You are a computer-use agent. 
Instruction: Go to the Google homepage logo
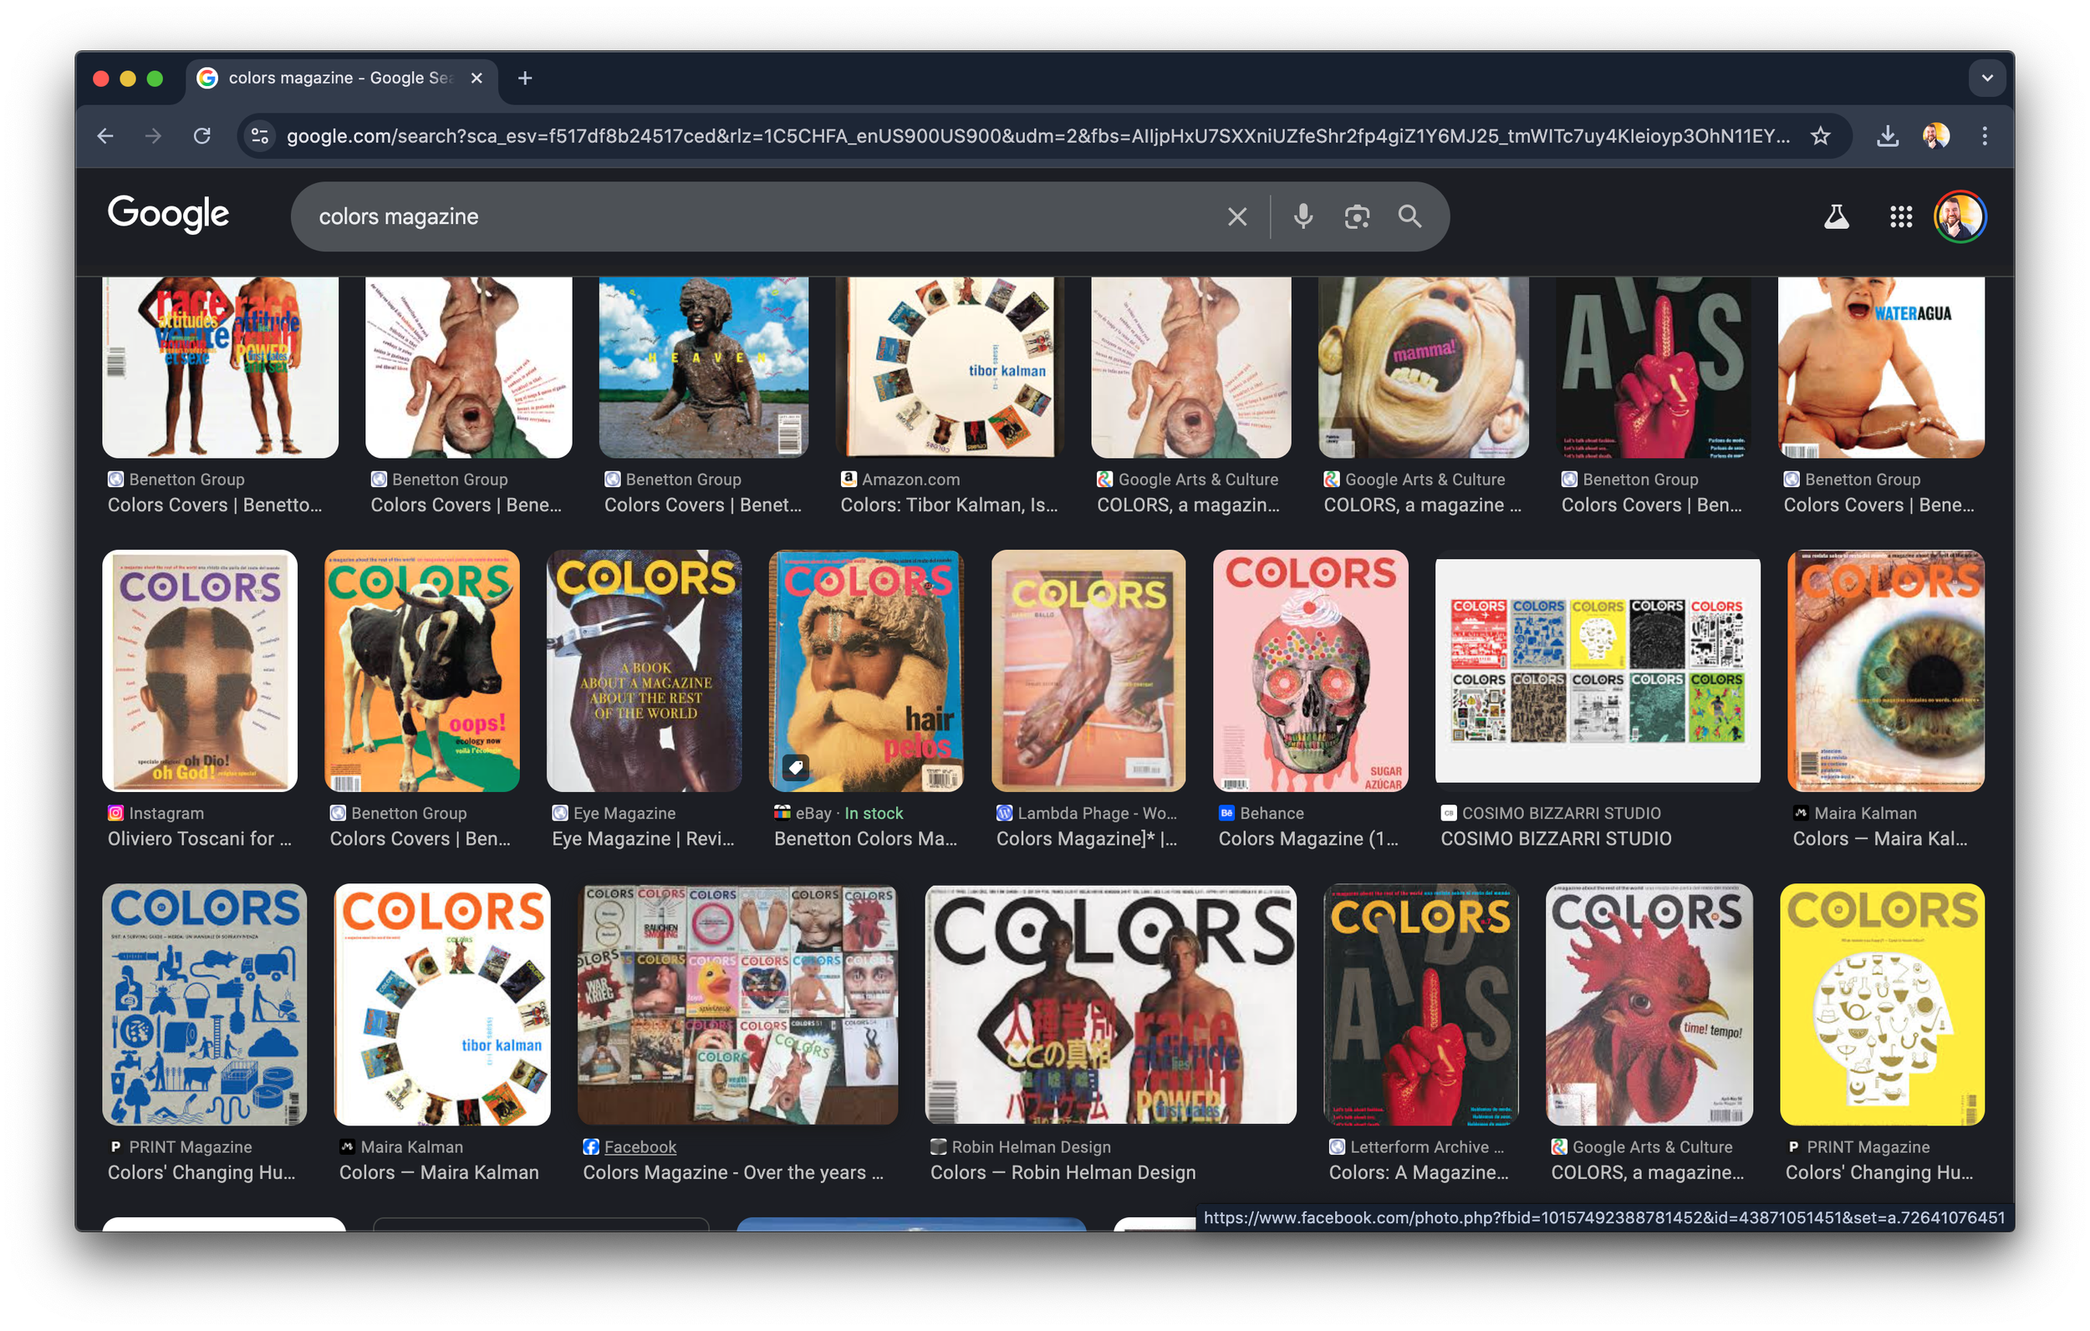(168, 214)
